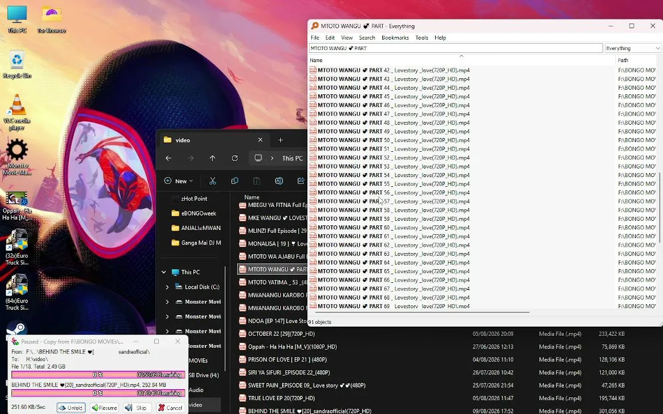Select Ganga Mai DJ M folder
663x414 pixels.
[196, 243]
